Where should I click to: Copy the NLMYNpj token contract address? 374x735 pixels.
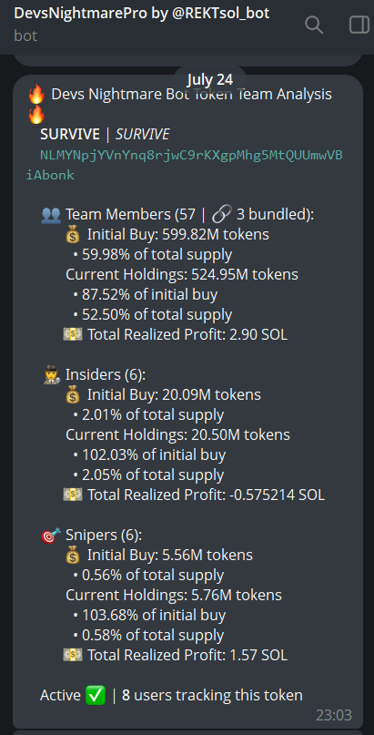[185, 165]
